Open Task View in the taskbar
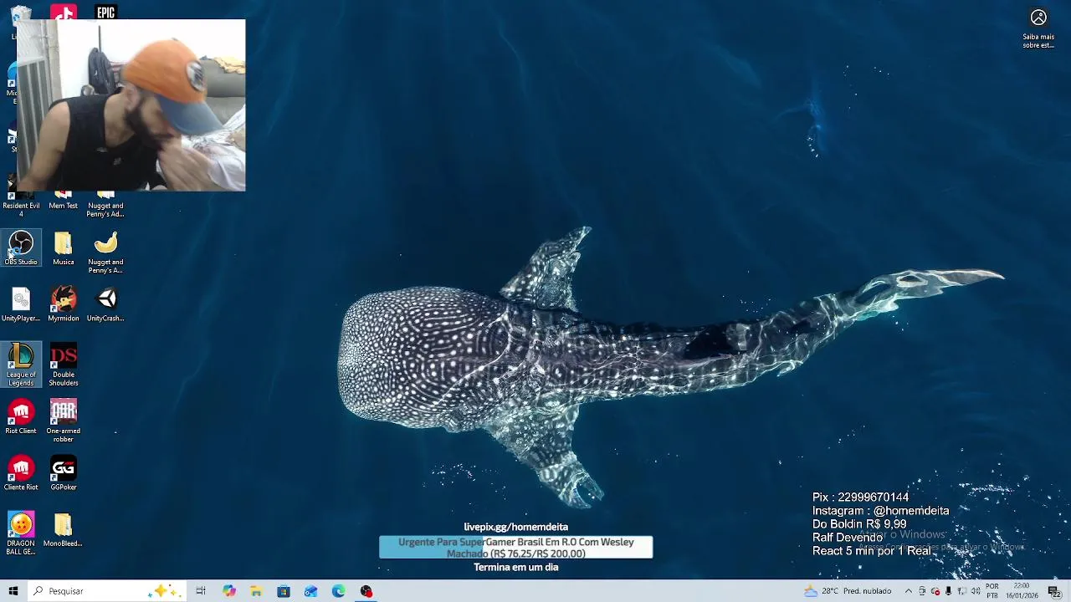 coord(201,591)
